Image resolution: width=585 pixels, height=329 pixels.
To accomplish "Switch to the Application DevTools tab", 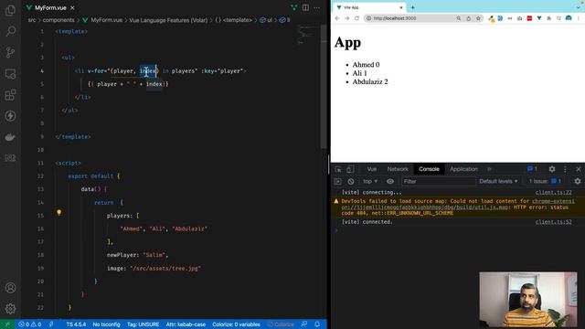I will [x=463, y=169].
